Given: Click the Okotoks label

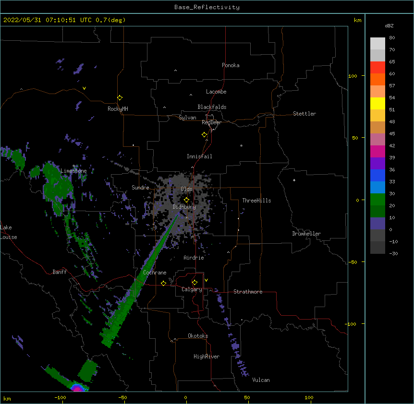Looking at the screenshot, I should pyautogui.click(x=198, y=336).
